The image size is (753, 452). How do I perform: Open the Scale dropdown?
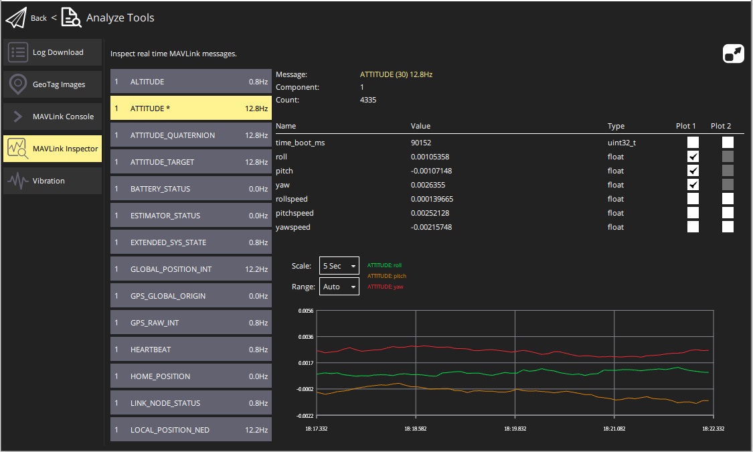point(339,265)
